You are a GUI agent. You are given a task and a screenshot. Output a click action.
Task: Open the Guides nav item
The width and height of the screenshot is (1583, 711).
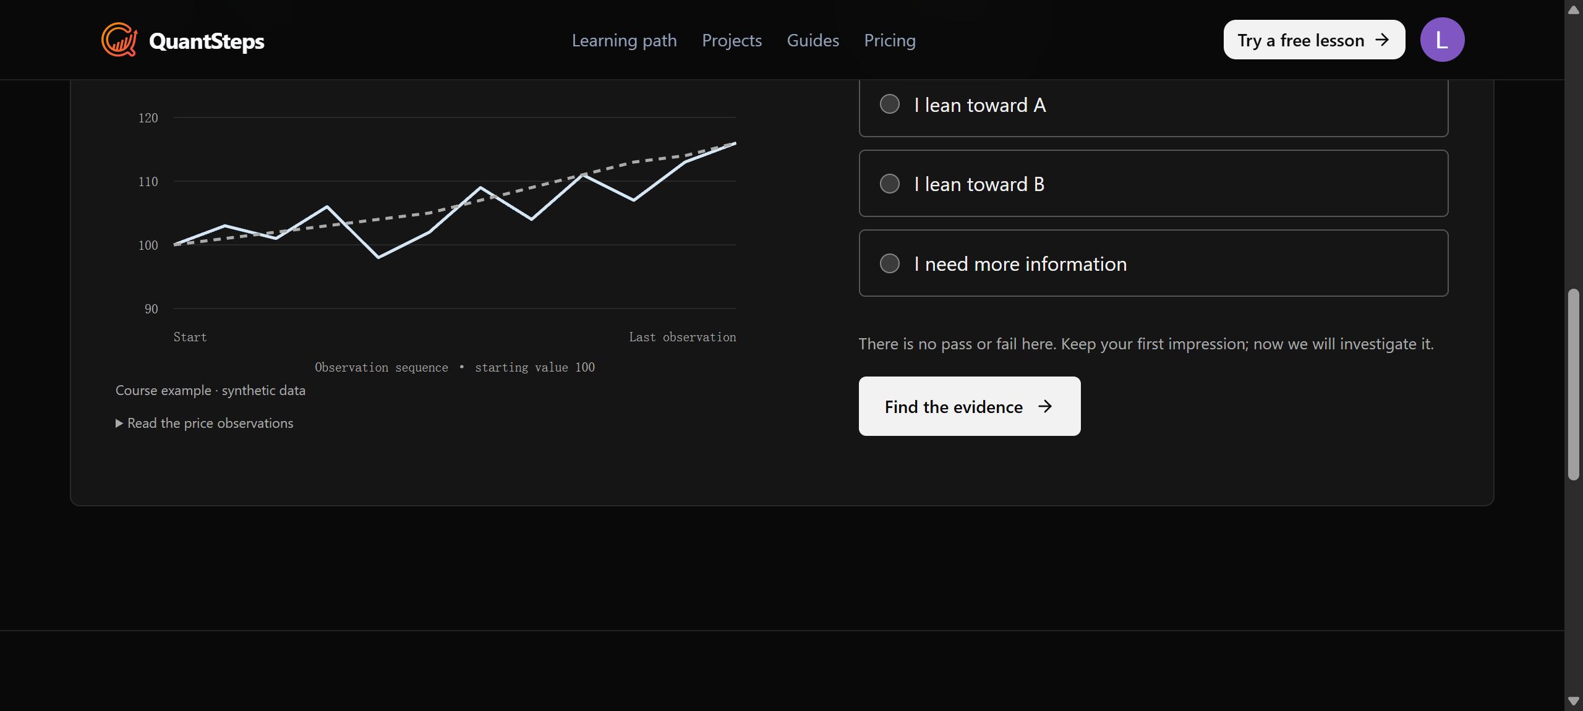(813, 40)
